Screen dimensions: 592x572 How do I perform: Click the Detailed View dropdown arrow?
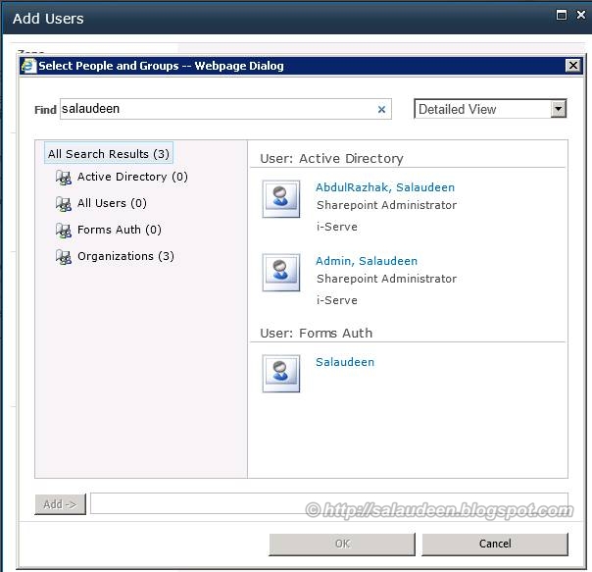pos(559,109)
